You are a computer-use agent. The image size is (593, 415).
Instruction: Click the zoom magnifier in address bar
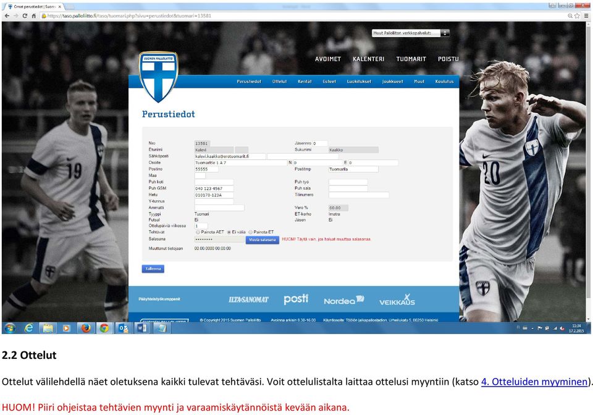570,16
